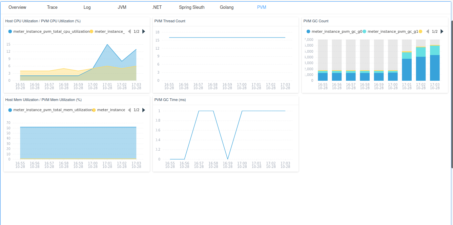Switch to the JVM tab

coord(122,7)
